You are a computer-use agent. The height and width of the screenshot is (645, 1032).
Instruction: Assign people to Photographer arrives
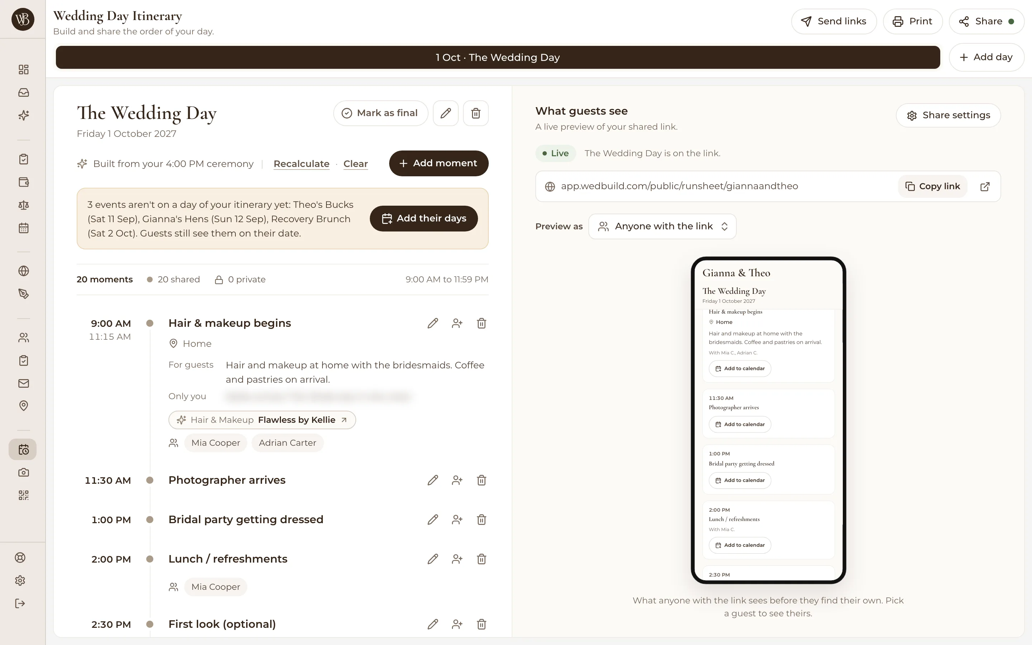(457, 480)
